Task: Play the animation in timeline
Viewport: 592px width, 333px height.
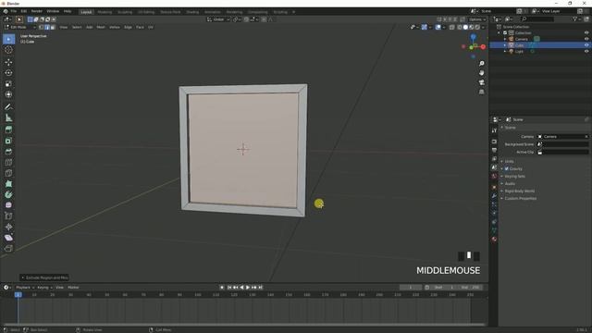Action: (248, 288)
